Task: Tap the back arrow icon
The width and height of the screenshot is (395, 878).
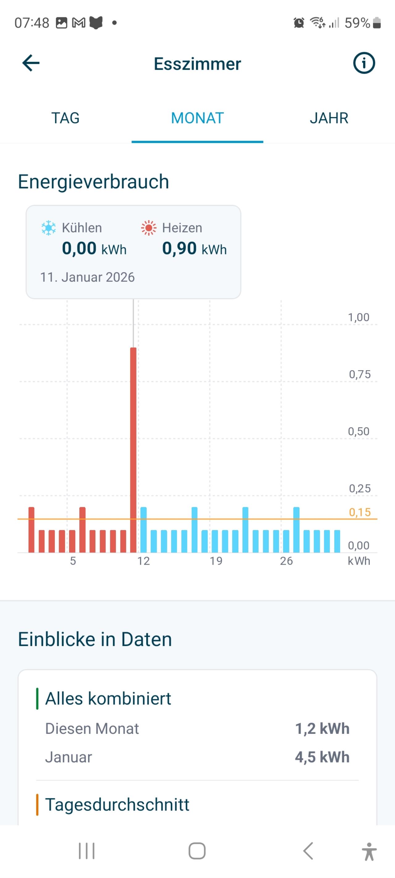Action: click(x=31, y=63)
